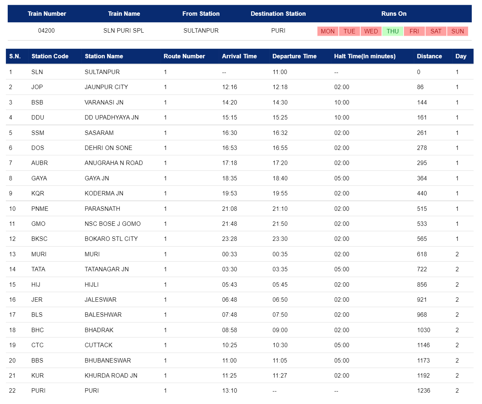This screenshot has height=404, width=482.
Task: Click the SAT day badge
Action: click(436, 31)
